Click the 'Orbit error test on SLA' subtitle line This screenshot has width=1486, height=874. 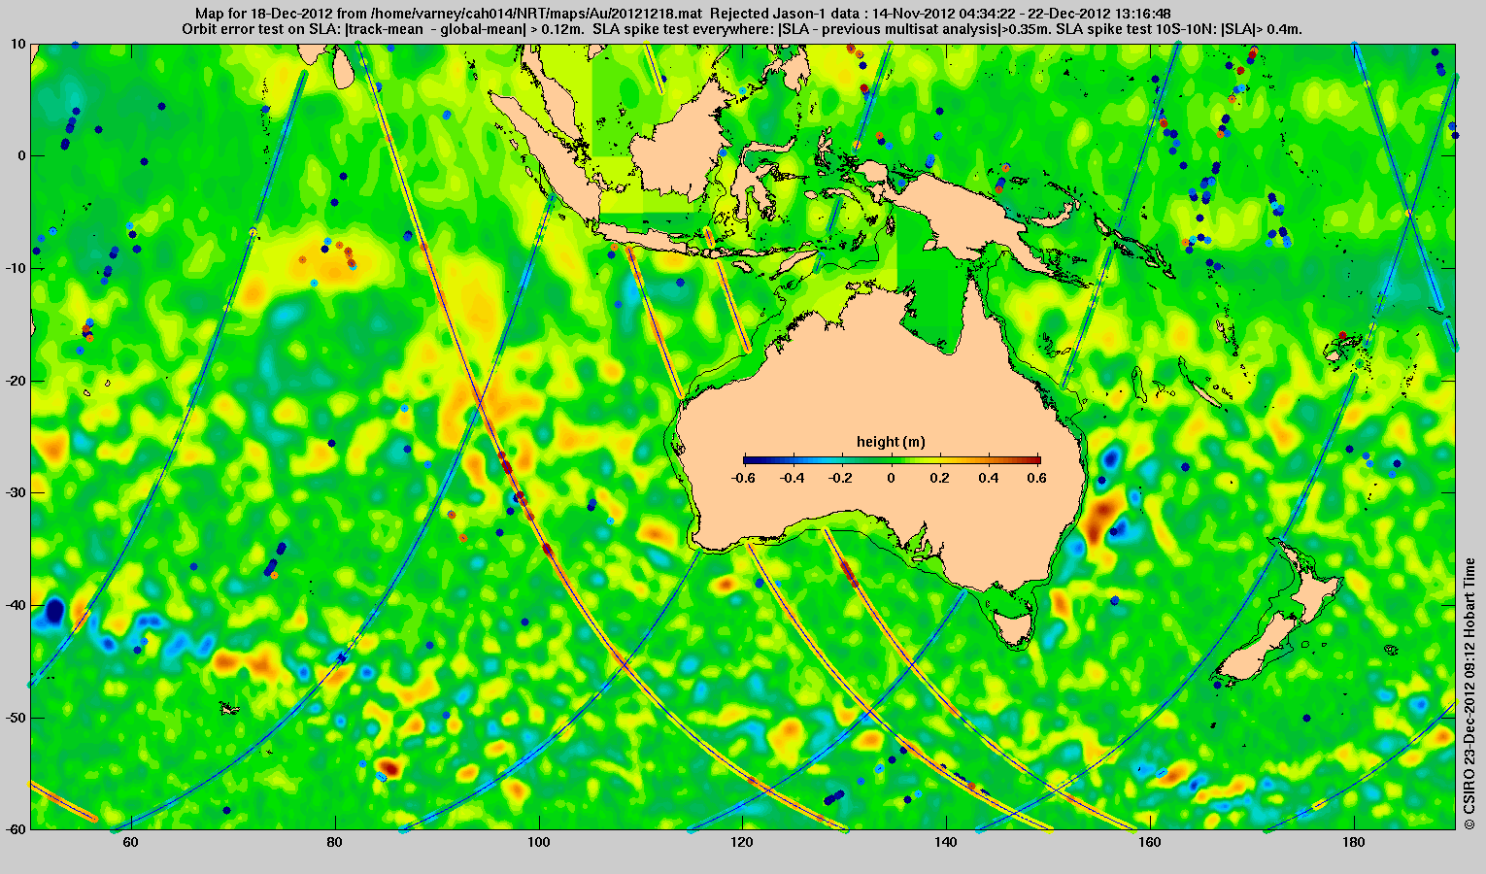click(743, 30)
